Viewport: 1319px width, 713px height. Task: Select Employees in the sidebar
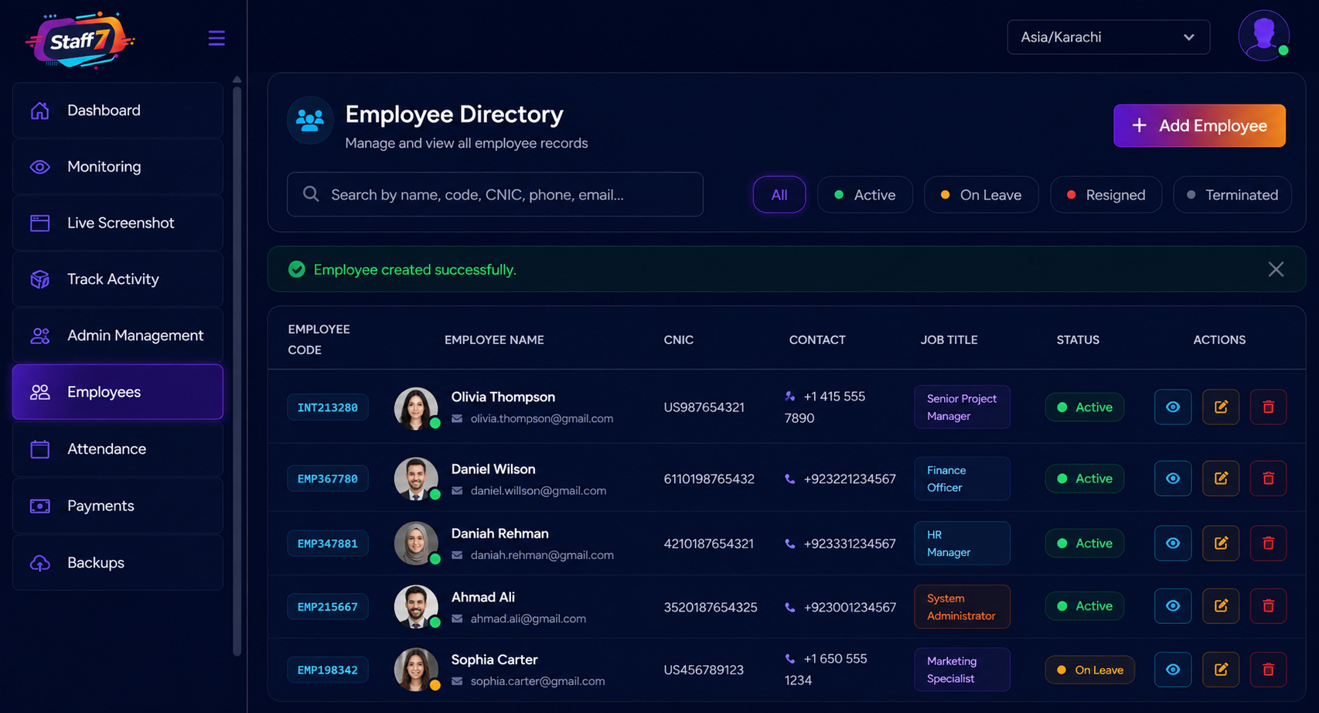click(118, 392)
